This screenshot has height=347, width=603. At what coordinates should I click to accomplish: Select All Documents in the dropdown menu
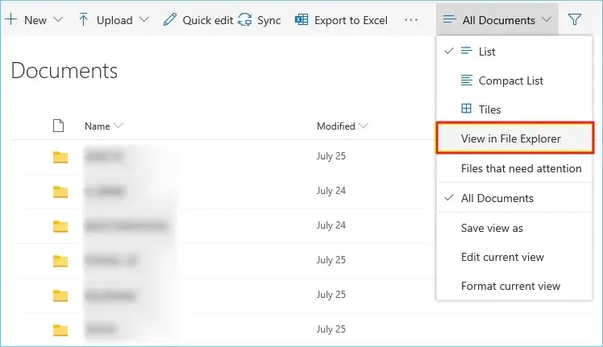point(514,198)
